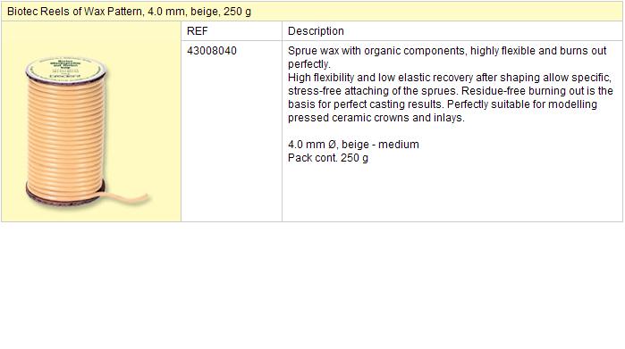Image resolution: width=625 pixels, height=349 pixels.
Task: Click the wax reel product image
Action: 87,132
